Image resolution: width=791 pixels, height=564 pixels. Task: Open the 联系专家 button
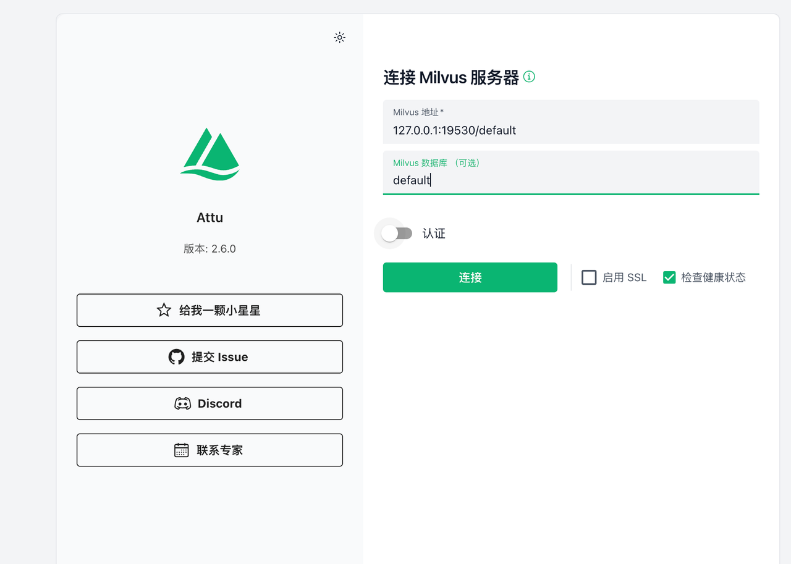point(209,450)
